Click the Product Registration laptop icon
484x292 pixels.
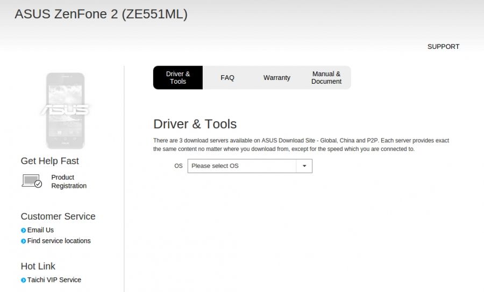pos(32,181)
